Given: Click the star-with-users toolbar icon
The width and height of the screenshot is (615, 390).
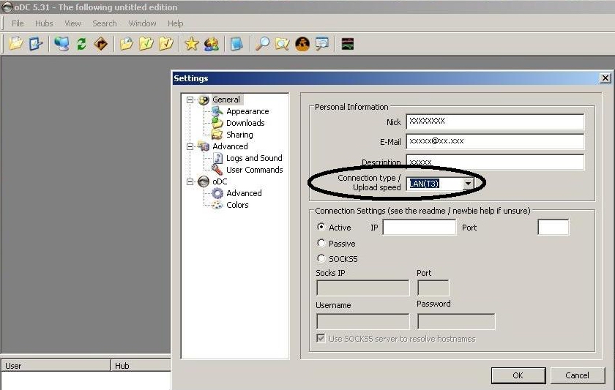Looking at the screenshot, I should [x=211, y=43].
